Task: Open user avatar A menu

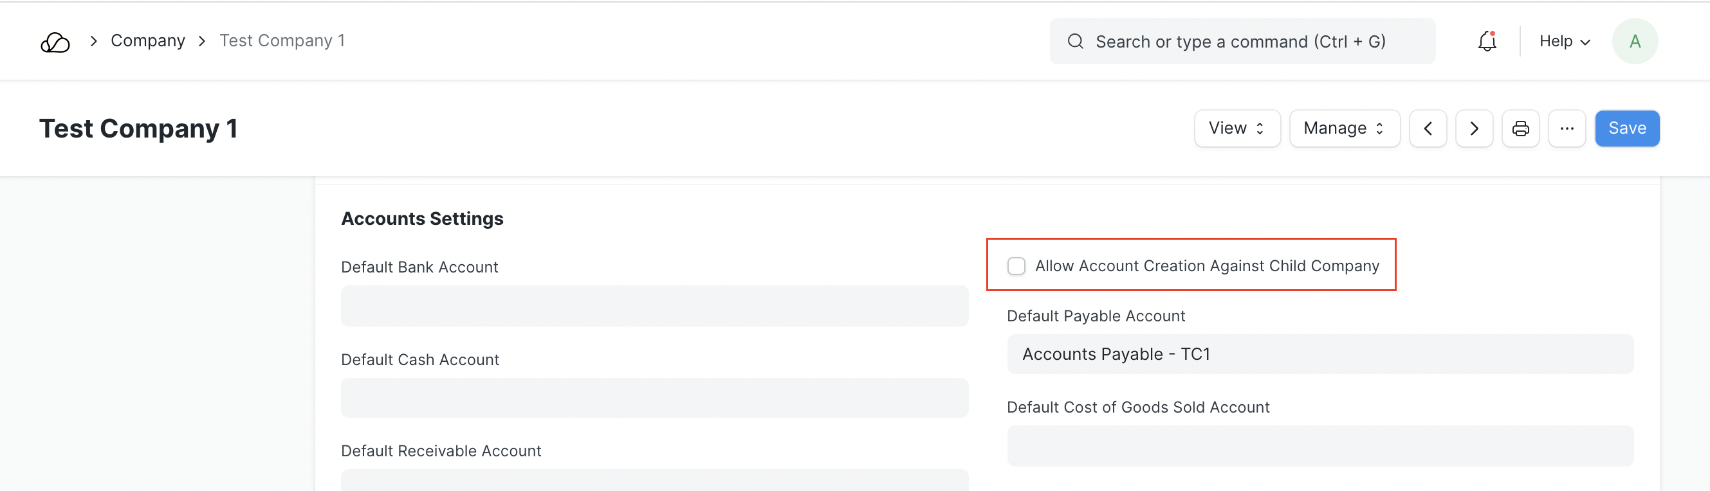Action: point(1634,42)
